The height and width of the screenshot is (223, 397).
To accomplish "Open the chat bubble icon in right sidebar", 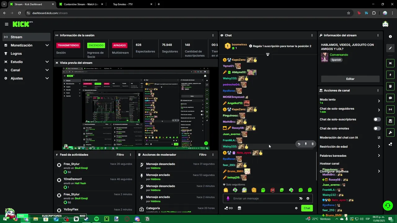I will 390,98.
